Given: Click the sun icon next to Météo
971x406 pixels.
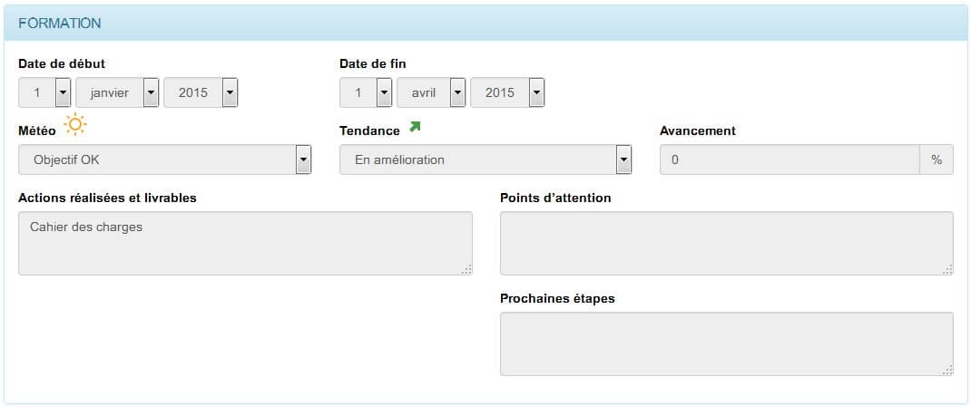Looking at the screenshot, I should [75, 125].
